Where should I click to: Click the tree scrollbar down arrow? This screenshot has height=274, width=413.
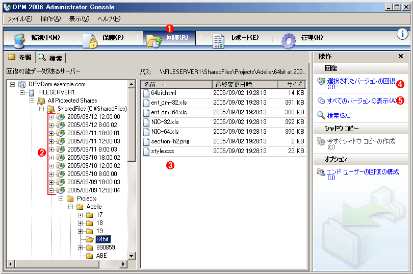(131, 256)
